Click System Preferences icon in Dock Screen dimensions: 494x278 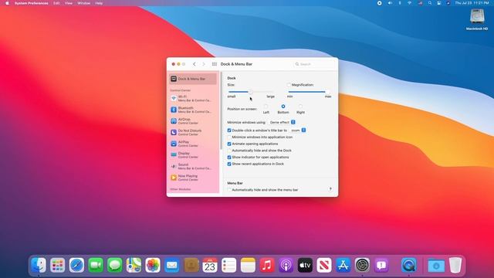362,265
